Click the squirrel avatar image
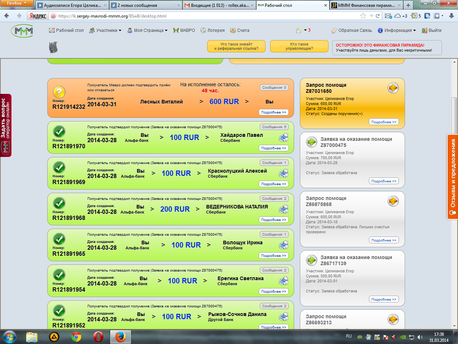The width and height of the screenshot is (458, 344). tap(53, 47)
